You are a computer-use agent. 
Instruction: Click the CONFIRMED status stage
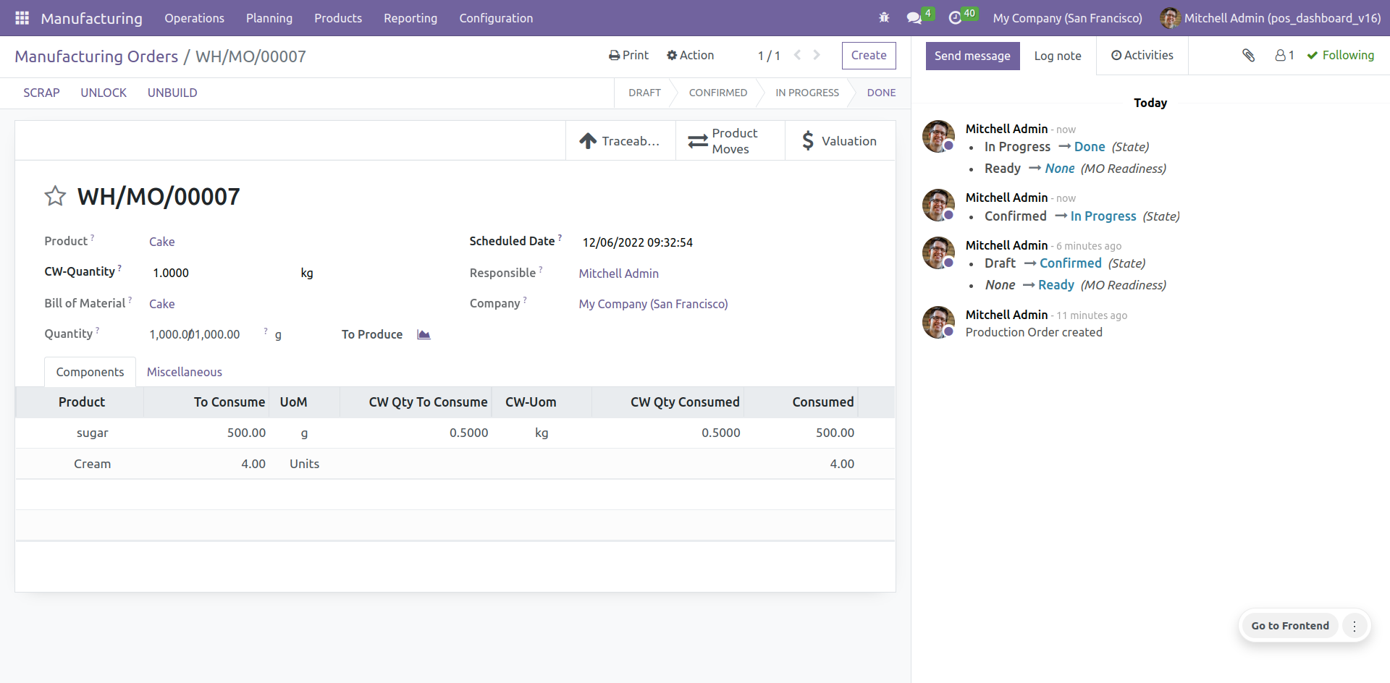[x=718, y=93]
